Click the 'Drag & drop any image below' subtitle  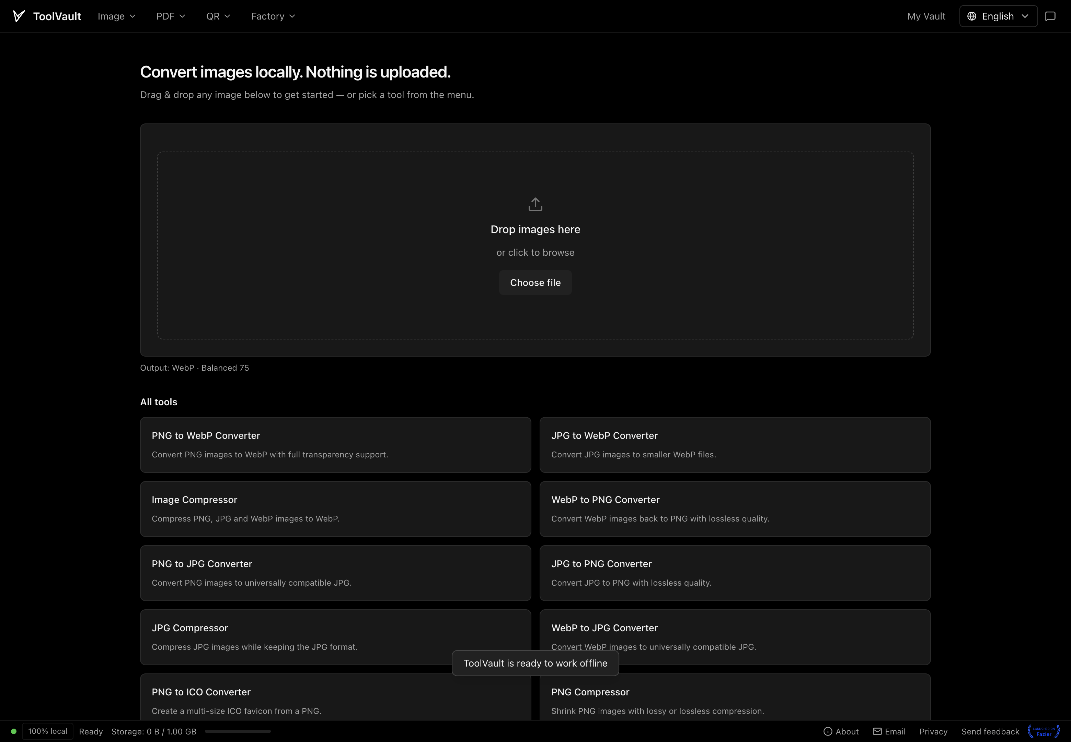coord(307,95)
